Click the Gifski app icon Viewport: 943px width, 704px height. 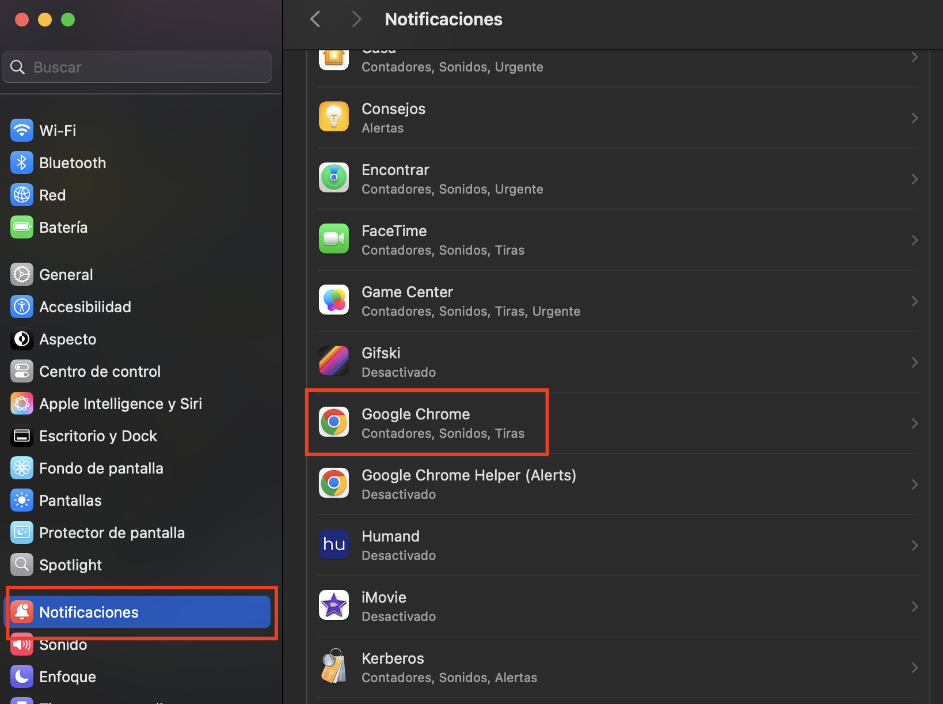coord(334,361)
